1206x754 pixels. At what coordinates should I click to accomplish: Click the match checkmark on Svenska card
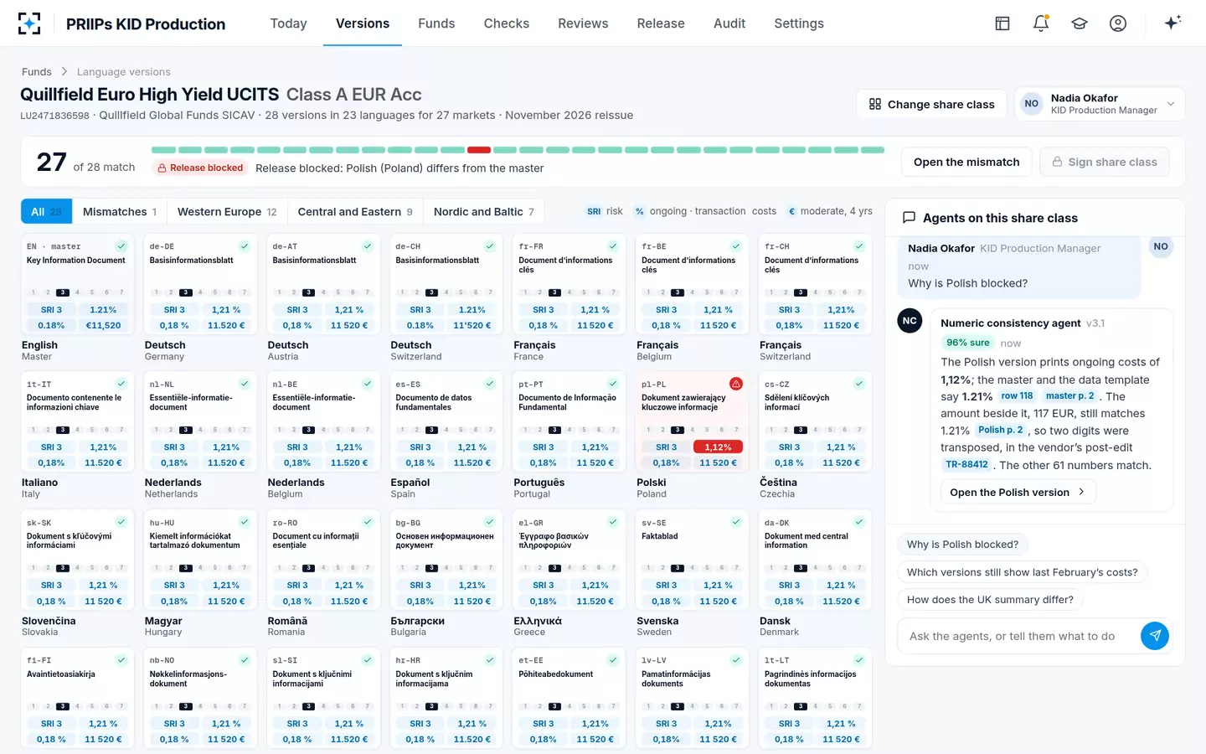[736, 522]
